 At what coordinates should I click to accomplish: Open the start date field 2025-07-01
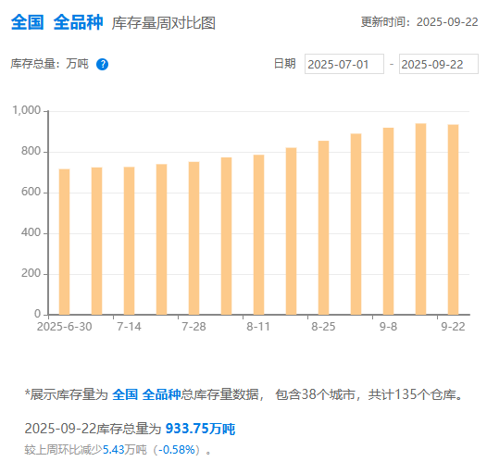(x=344, y=64)
